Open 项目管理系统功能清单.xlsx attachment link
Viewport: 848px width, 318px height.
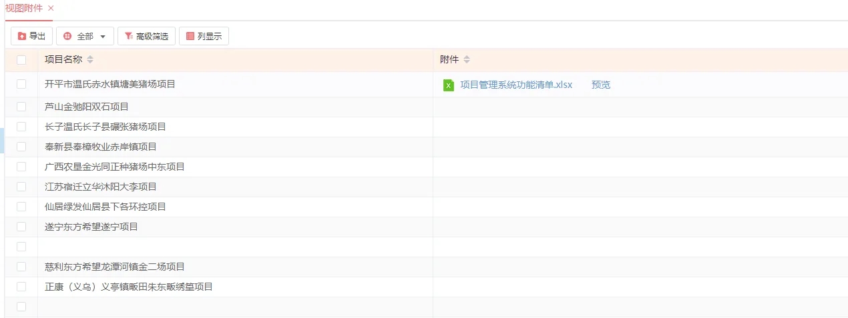[516, 85]
